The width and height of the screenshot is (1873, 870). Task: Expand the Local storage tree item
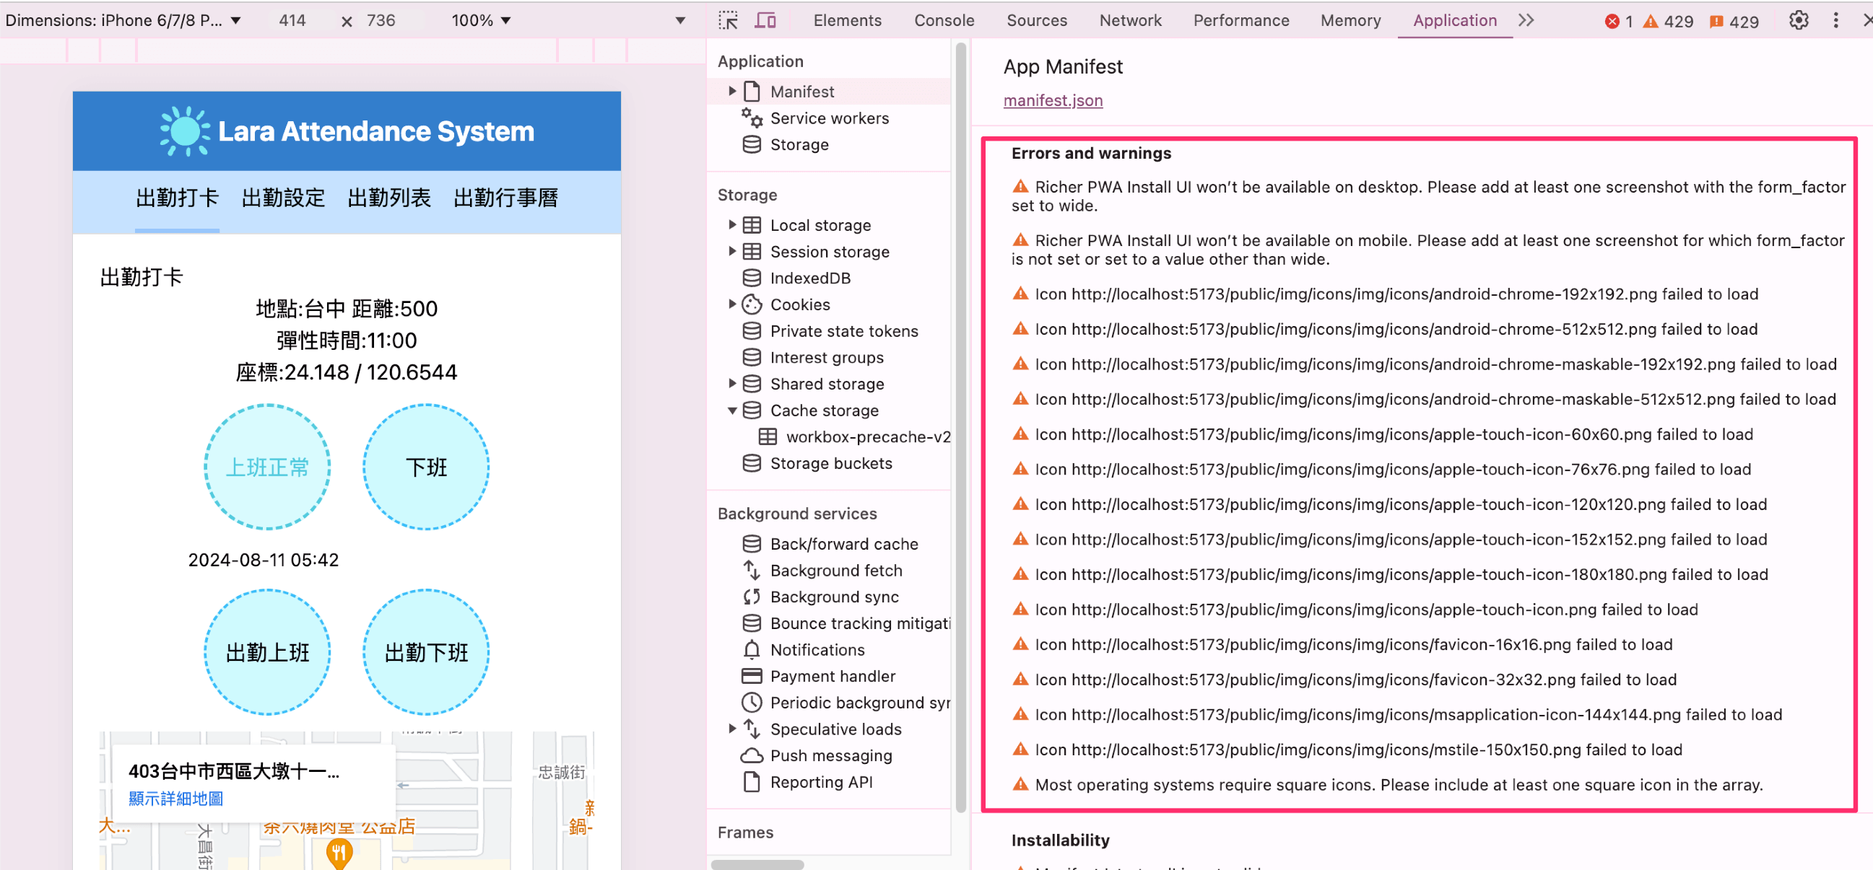[x=732, y=225]
